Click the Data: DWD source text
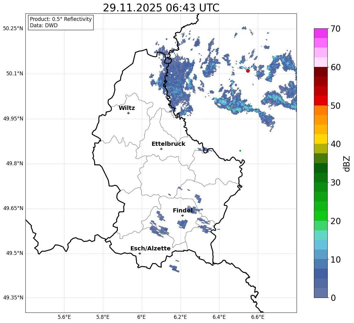The height and width of the screenshot is (323, 354). click(x=44, y=25)
